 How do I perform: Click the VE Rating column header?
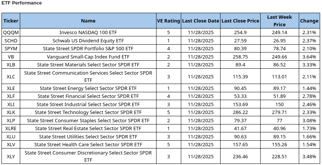click(x=168, y=21)
